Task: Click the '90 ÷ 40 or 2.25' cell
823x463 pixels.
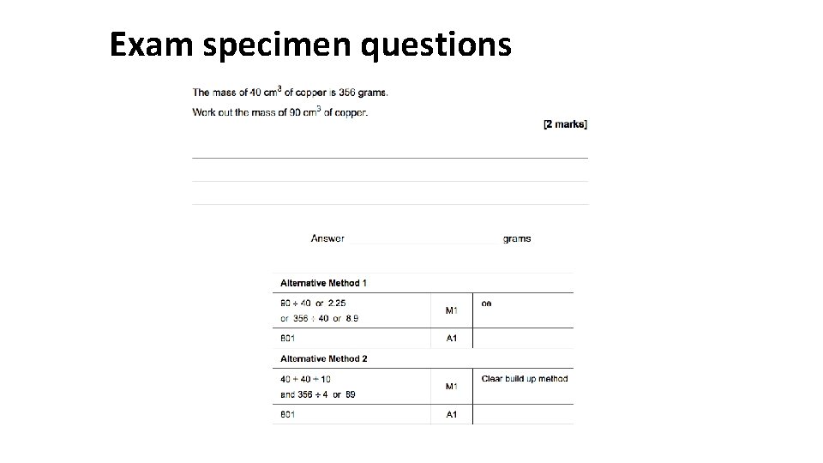Action: (314, 303)
